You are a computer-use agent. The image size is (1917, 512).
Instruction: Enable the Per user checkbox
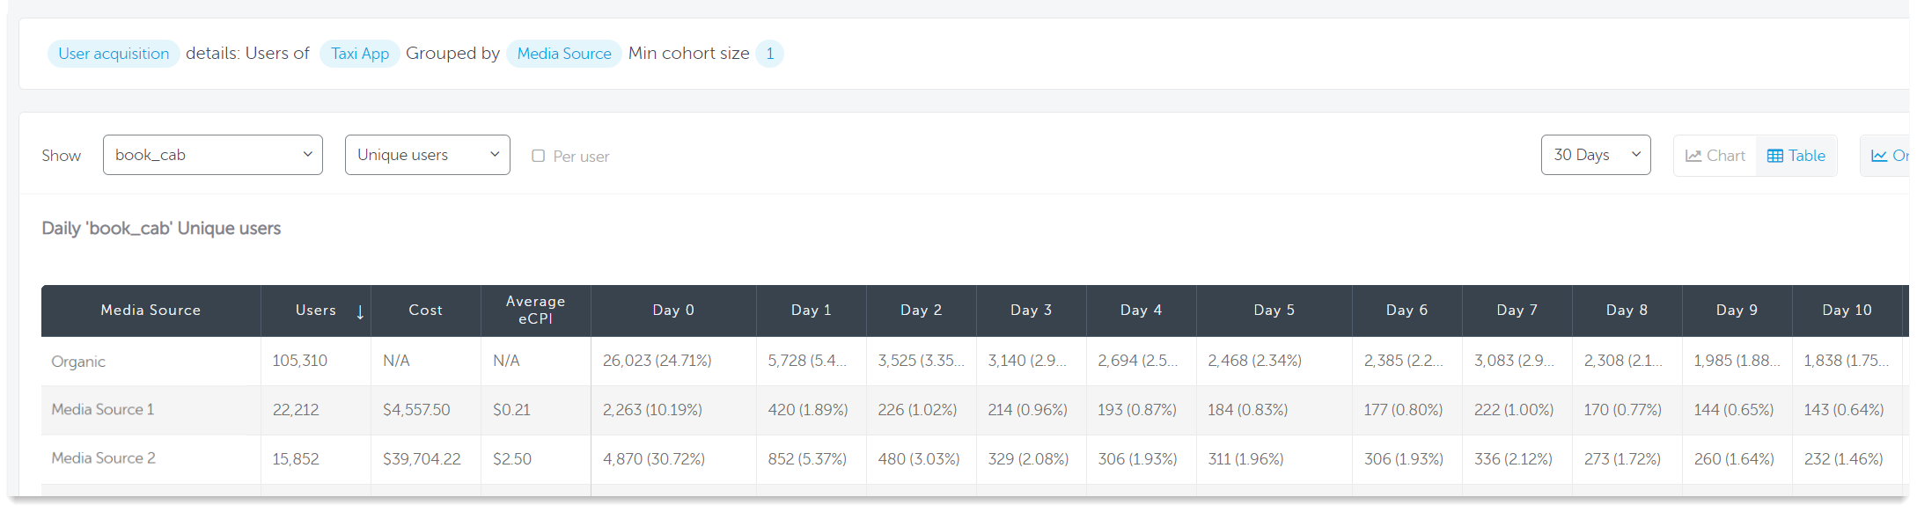coord(539,156)
